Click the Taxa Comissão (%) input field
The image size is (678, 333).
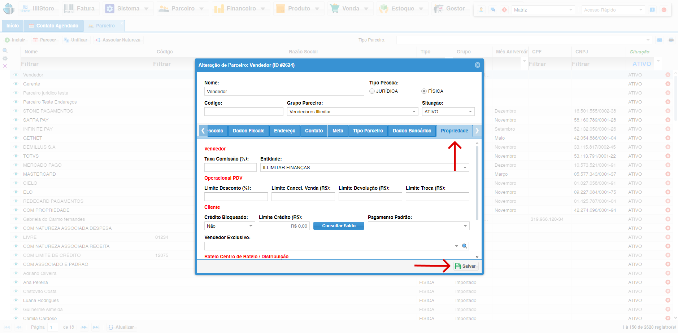point(230,168)
